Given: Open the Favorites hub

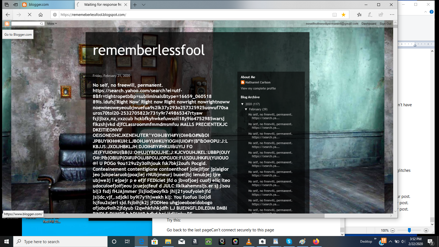Looking at the screenshot, I should pyautogui.click(x=359, y=15).
